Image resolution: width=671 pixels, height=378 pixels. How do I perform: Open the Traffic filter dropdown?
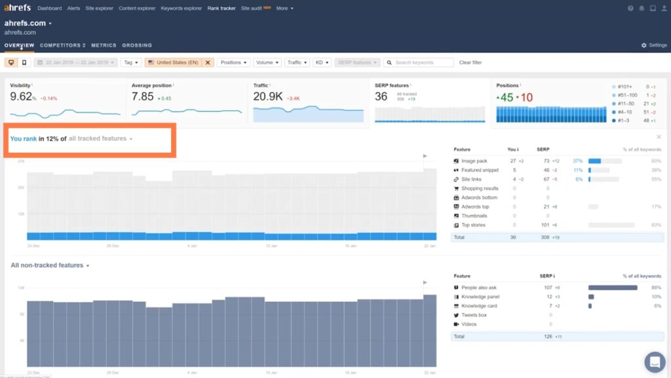(x=297, y=62)
